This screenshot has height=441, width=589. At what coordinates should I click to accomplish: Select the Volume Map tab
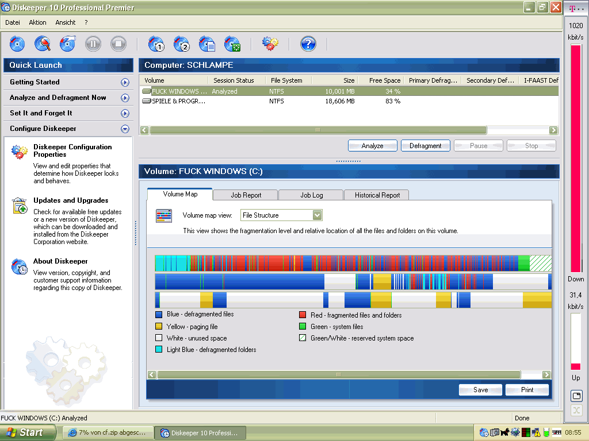tap(180, 194)
